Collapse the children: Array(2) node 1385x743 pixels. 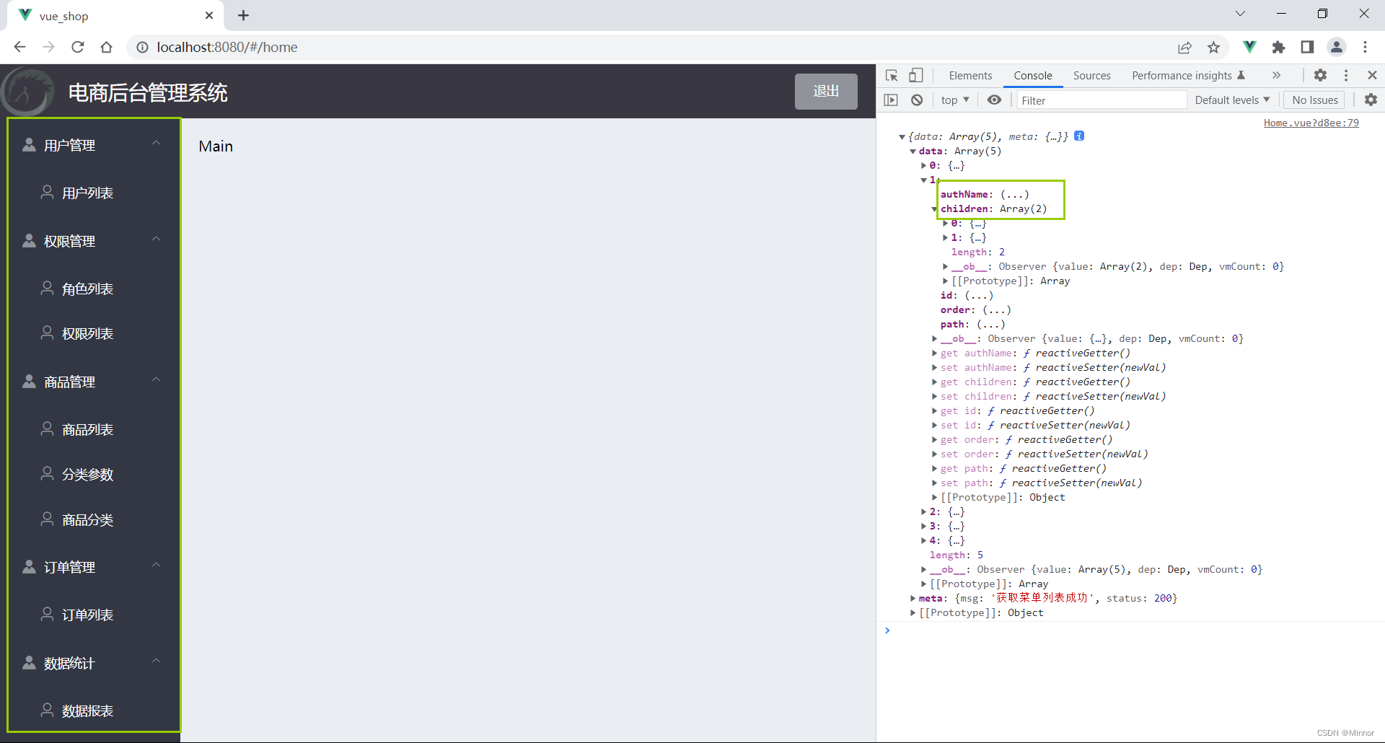(934, 209)
